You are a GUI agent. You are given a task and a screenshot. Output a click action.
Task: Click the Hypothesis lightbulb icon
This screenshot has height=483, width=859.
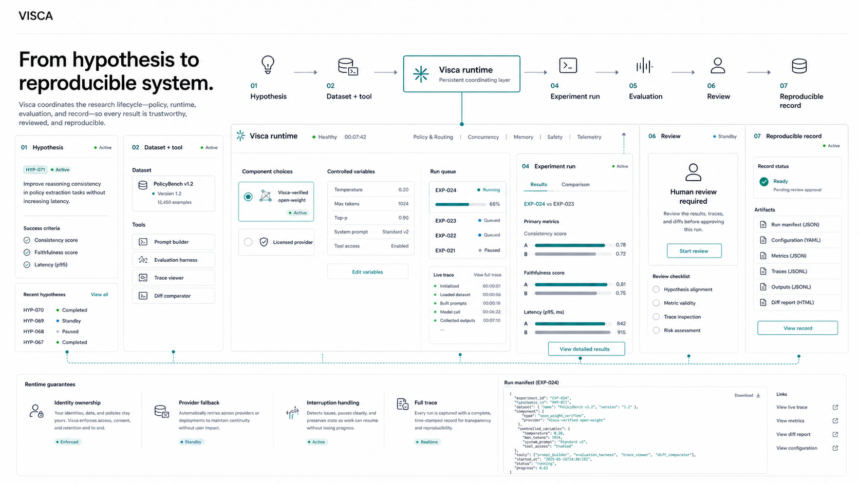[268, 65]
